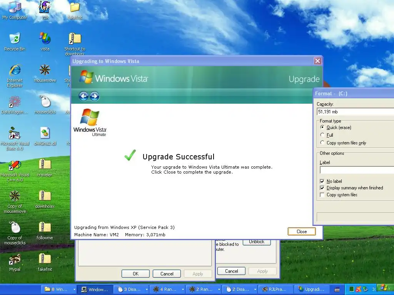Click the Label text field in Format dialog
Viewport: 394px width, 295px height.
357,170
